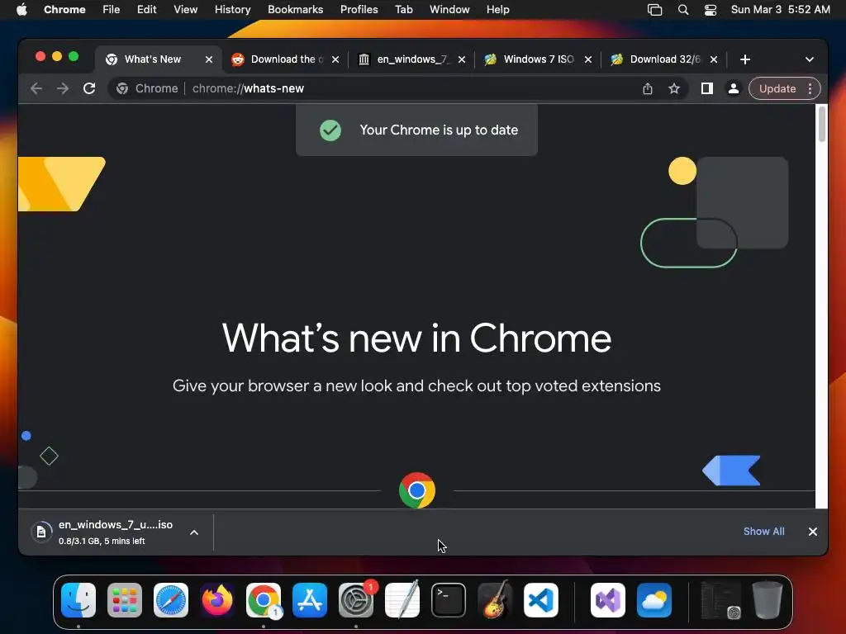Click the page's vertical scrollbar thumb
846x634 pixels.
click(822, 124)
